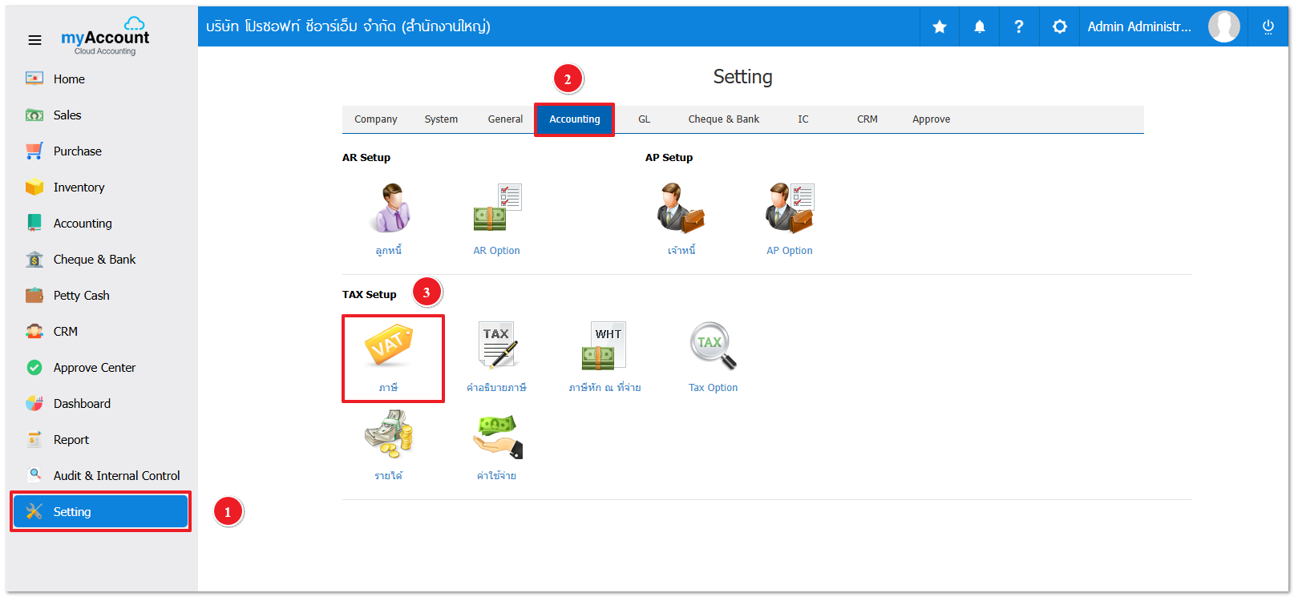This screenshot has height=597, width=1294.
Task: Select the Company tab
Action: (375, 119)
